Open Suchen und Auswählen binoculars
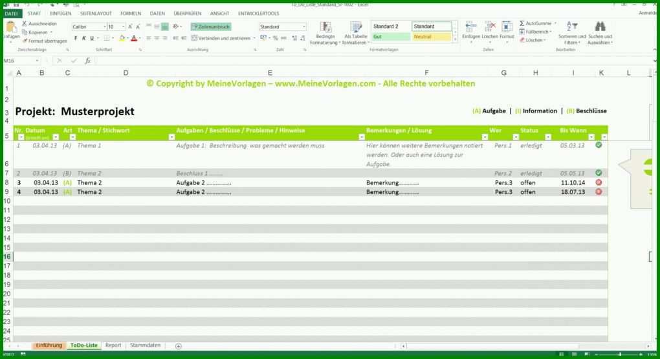Screen dimensions: 660x359 600,33
